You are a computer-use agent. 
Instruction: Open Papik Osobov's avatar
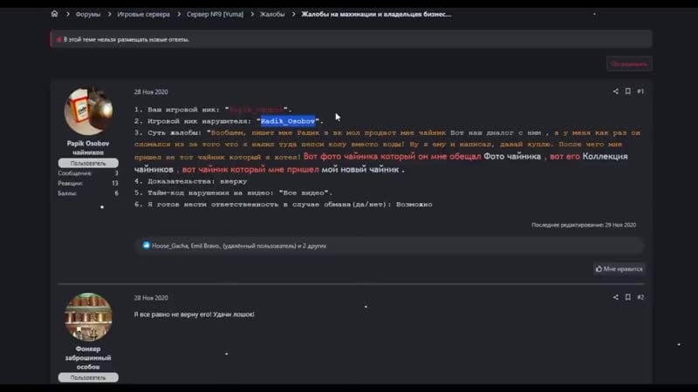point(88,112)
